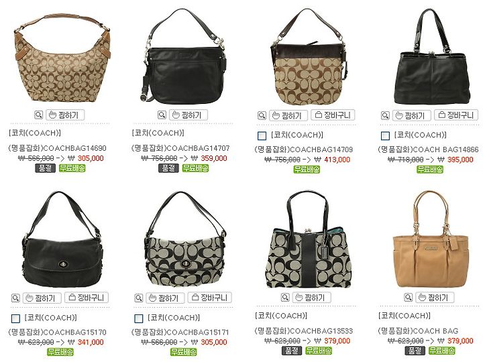
Task: Select the checkbox for COACHBAG15170
Action: [x=15, y=318]
